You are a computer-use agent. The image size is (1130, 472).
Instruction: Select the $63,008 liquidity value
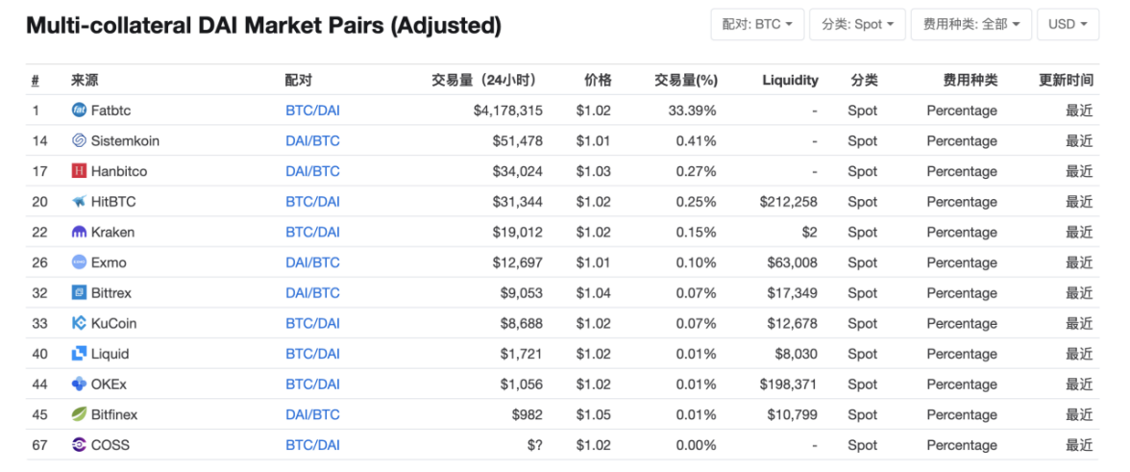point(793,262)
